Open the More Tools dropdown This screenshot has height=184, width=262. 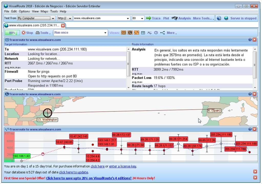[203, 18]
